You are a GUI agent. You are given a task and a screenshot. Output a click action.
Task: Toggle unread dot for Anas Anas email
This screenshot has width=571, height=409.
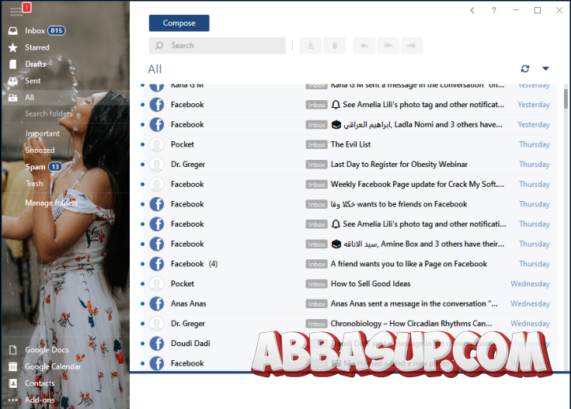pyautogui.click(x=142, y=303)
